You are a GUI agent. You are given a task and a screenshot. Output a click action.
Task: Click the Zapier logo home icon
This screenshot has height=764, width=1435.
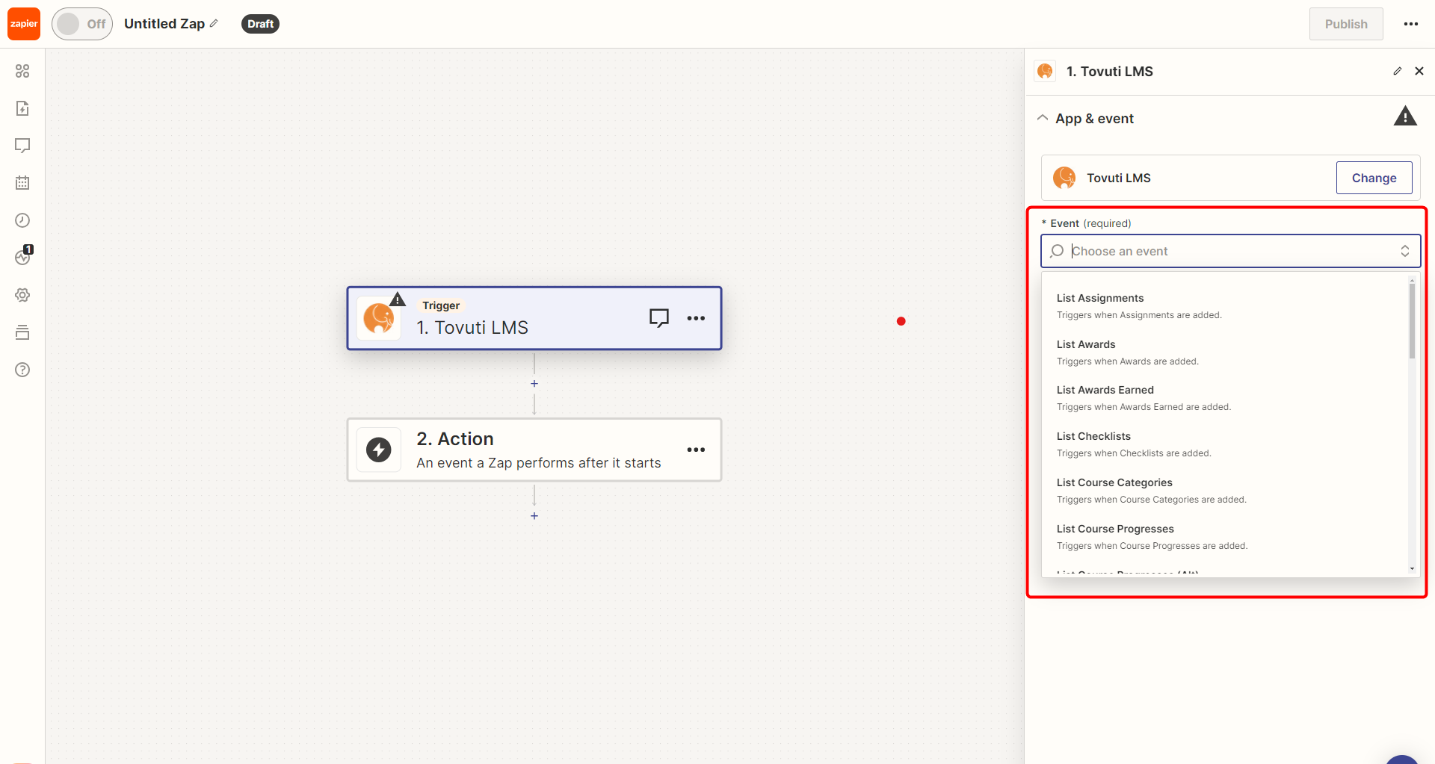[24, 24]
